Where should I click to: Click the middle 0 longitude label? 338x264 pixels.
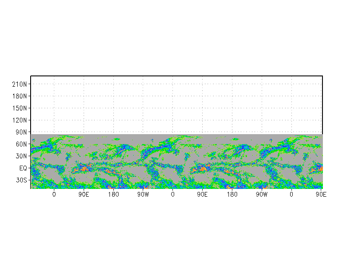pyautogui.click(x=173, y=195)
